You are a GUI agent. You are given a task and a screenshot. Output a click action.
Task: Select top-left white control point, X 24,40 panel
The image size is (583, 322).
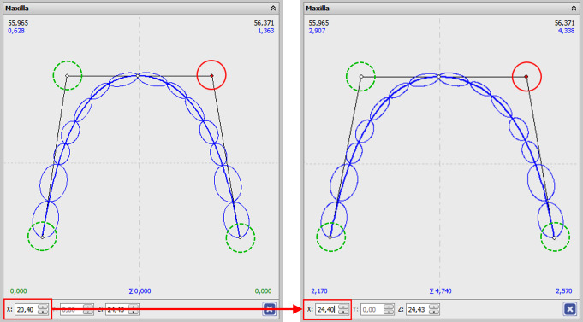[x=361, y=76]
